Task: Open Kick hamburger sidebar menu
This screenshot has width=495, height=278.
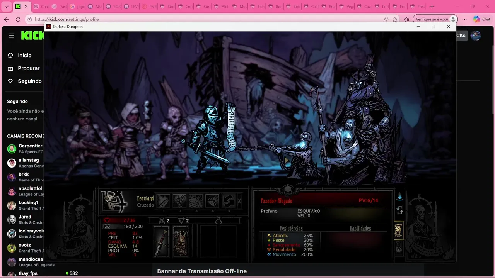Action: (x=12, y=36)
